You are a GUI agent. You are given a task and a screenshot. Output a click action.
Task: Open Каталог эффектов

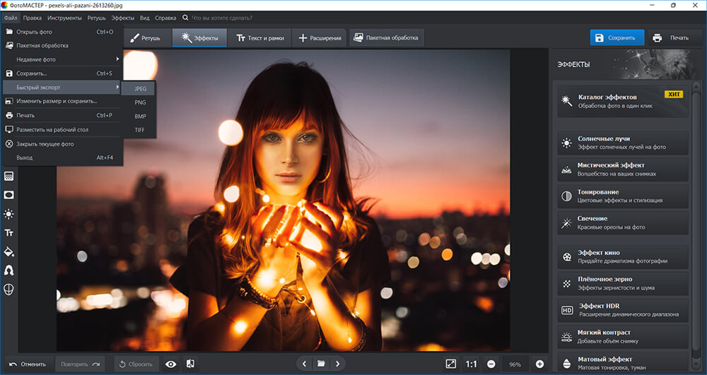623,101
